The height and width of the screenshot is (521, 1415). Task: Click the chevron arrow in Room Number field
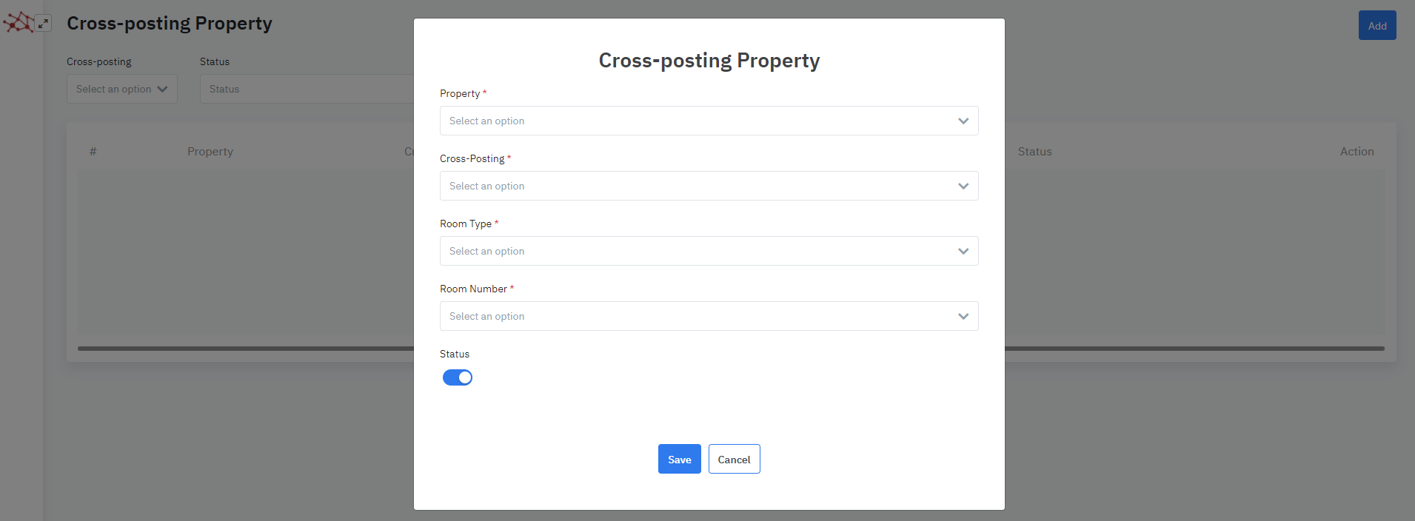pyautogui.click(x=963, y=316)
